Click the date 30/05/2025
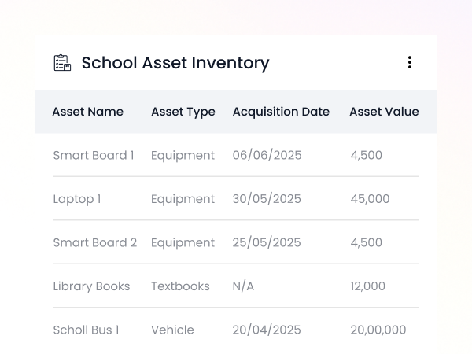 tap(267, 199)
